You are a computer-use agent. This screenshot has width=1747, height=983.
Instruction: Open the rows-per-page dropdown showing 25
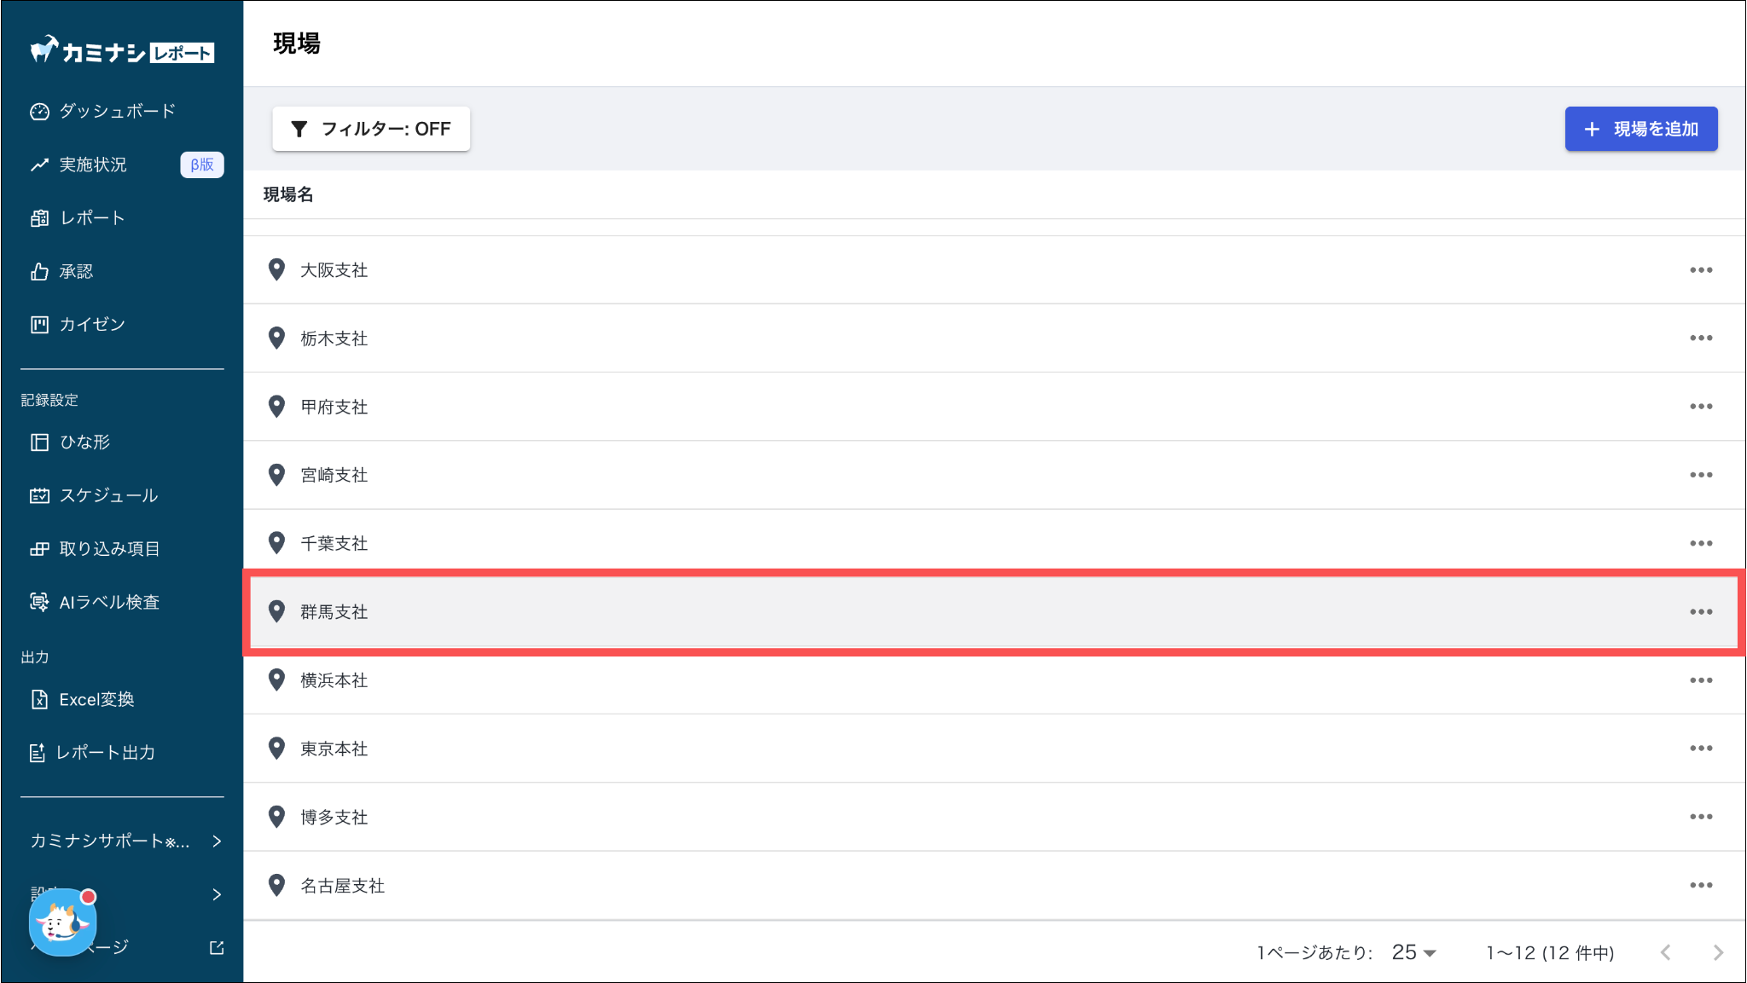click(1413, 952)
